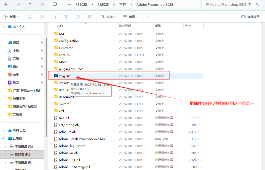Click the 本体 breadcrumb segment
The width and height of the screenshot is (265, 170).
tap(123, 4)
